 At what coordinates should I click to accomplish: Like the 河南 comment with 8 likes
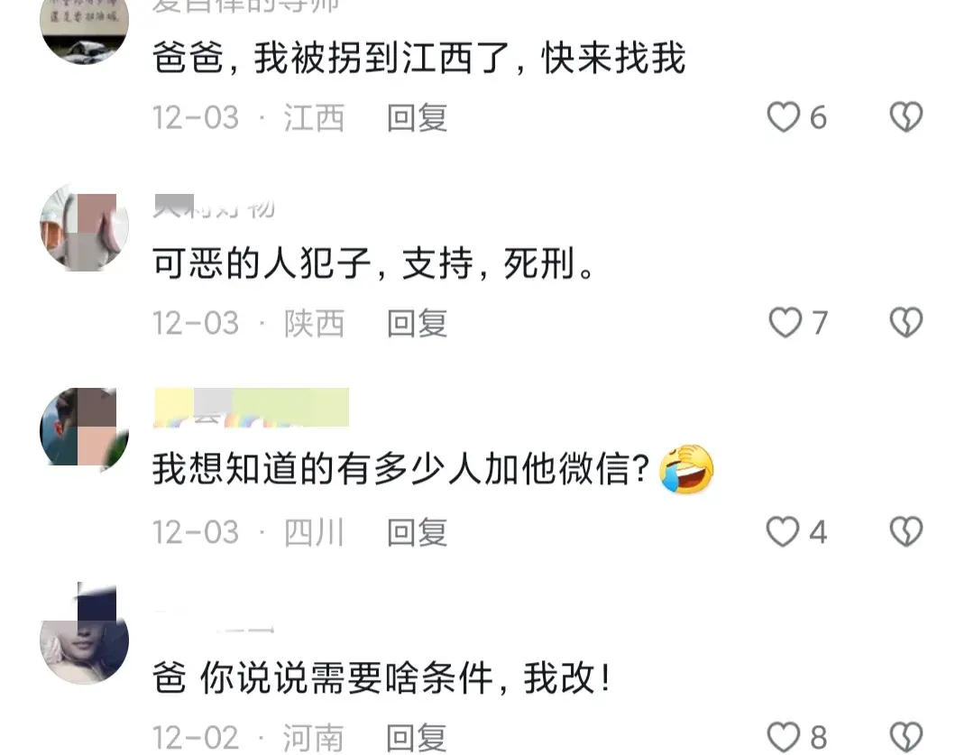coord(784,738)
